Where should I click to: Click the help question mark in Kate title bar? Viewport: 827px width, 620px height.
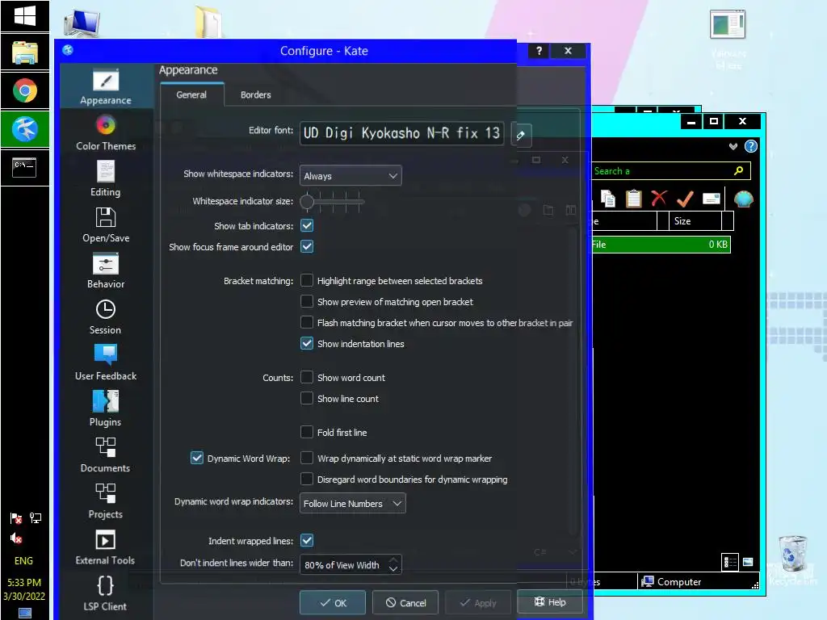(x=539, y=51)
